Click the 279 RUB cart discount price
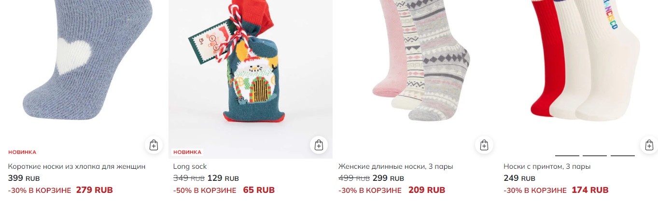This screenshot has height=204, width=658. click(x=95, y=190)
